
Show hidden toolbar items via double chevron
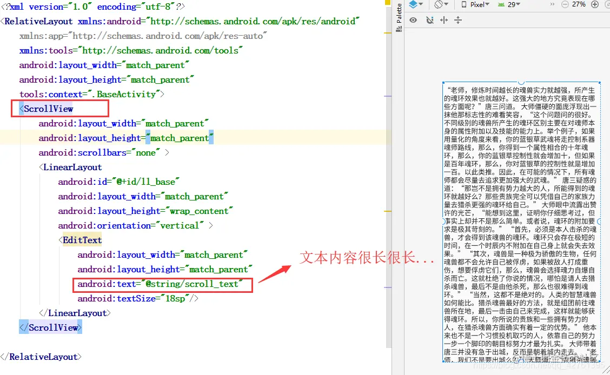tap(552, 4)
